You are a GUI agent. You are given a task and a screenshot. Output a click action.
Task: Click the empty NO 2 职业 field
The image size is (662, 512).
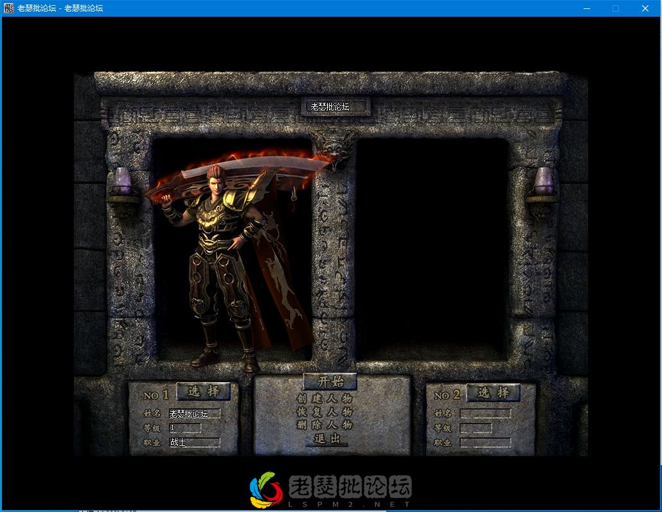(485, 443)
